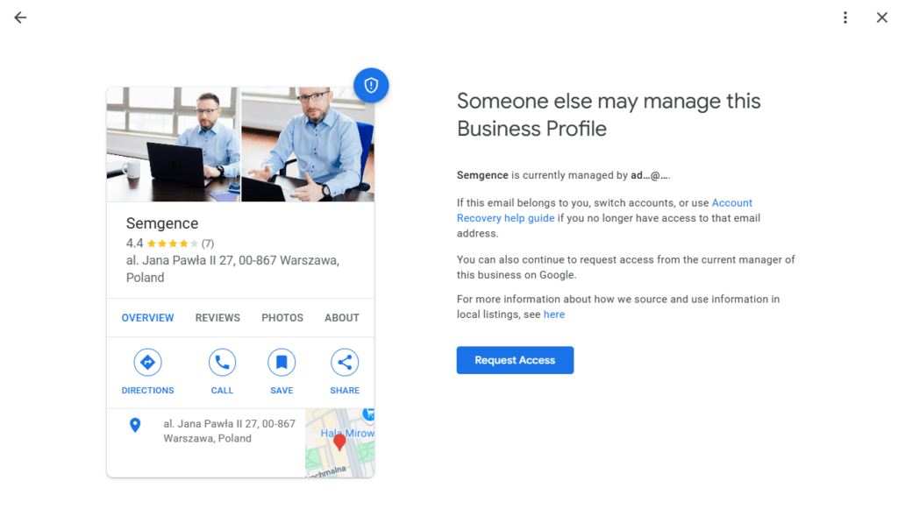Click the blue shield verification badge

(x=371, y=85)
